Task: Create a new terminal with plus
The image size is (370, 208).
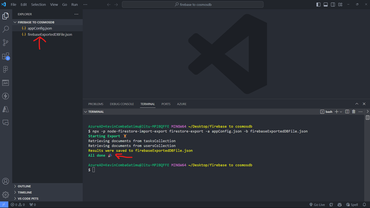Action: 337,112
